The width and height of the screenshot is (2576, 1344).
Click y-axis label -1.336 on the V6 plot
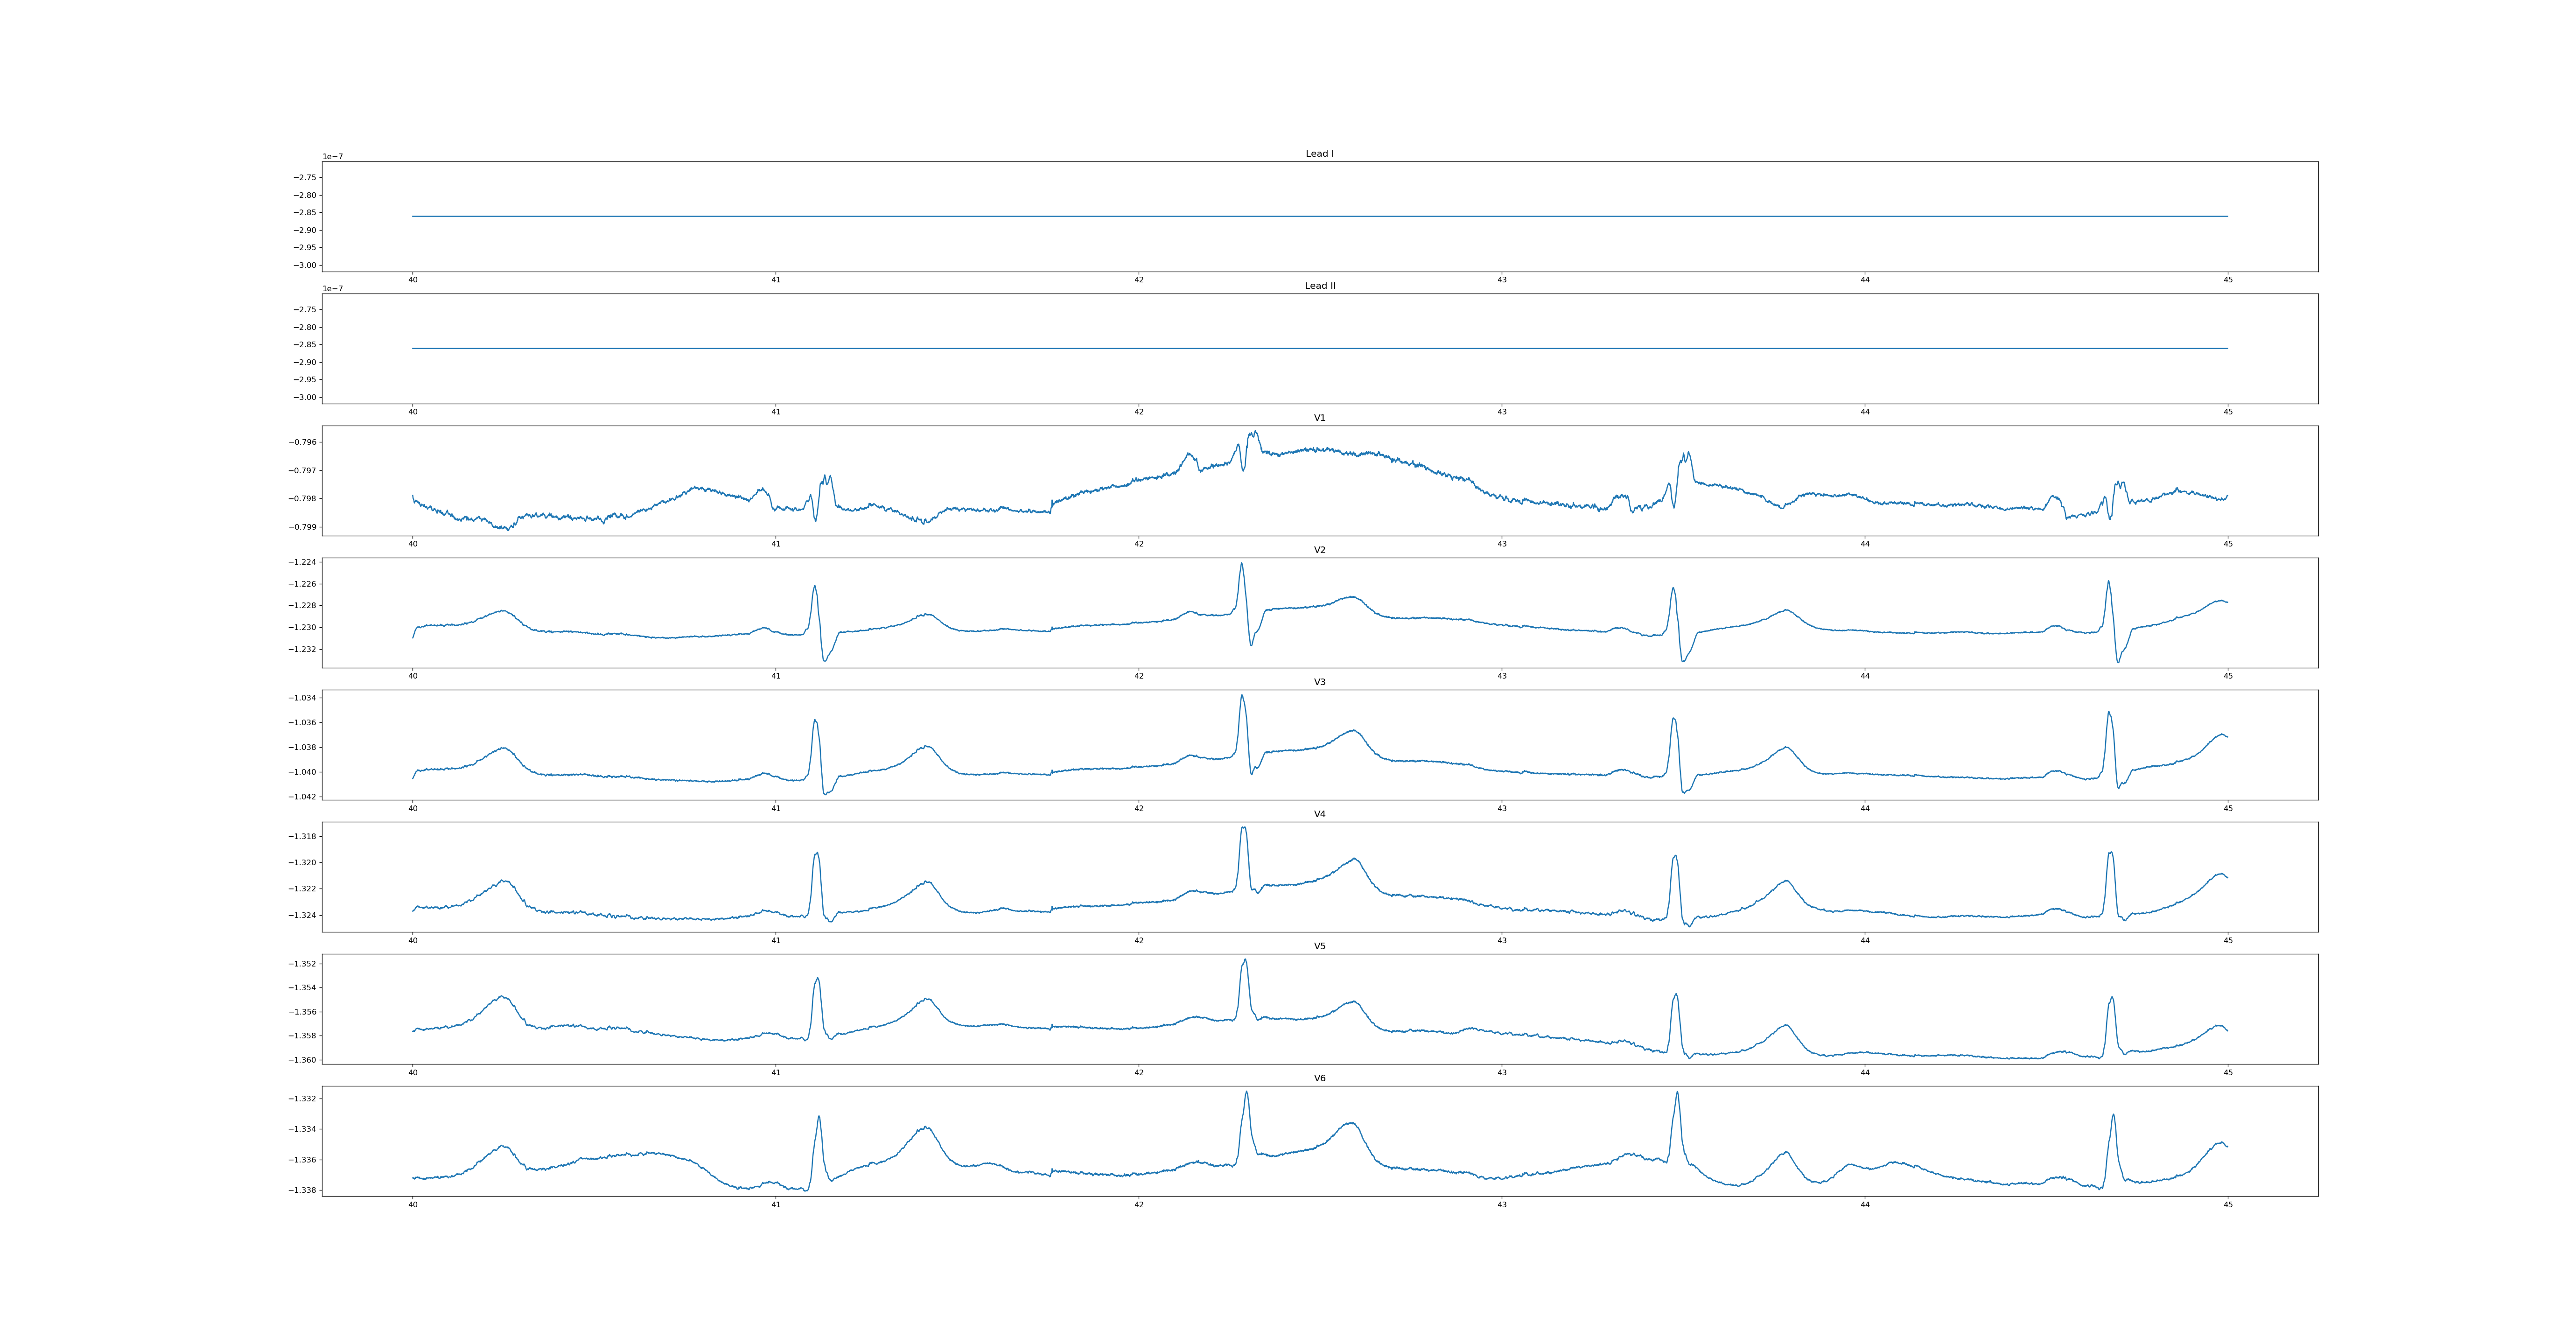[x=303, y=1160]
